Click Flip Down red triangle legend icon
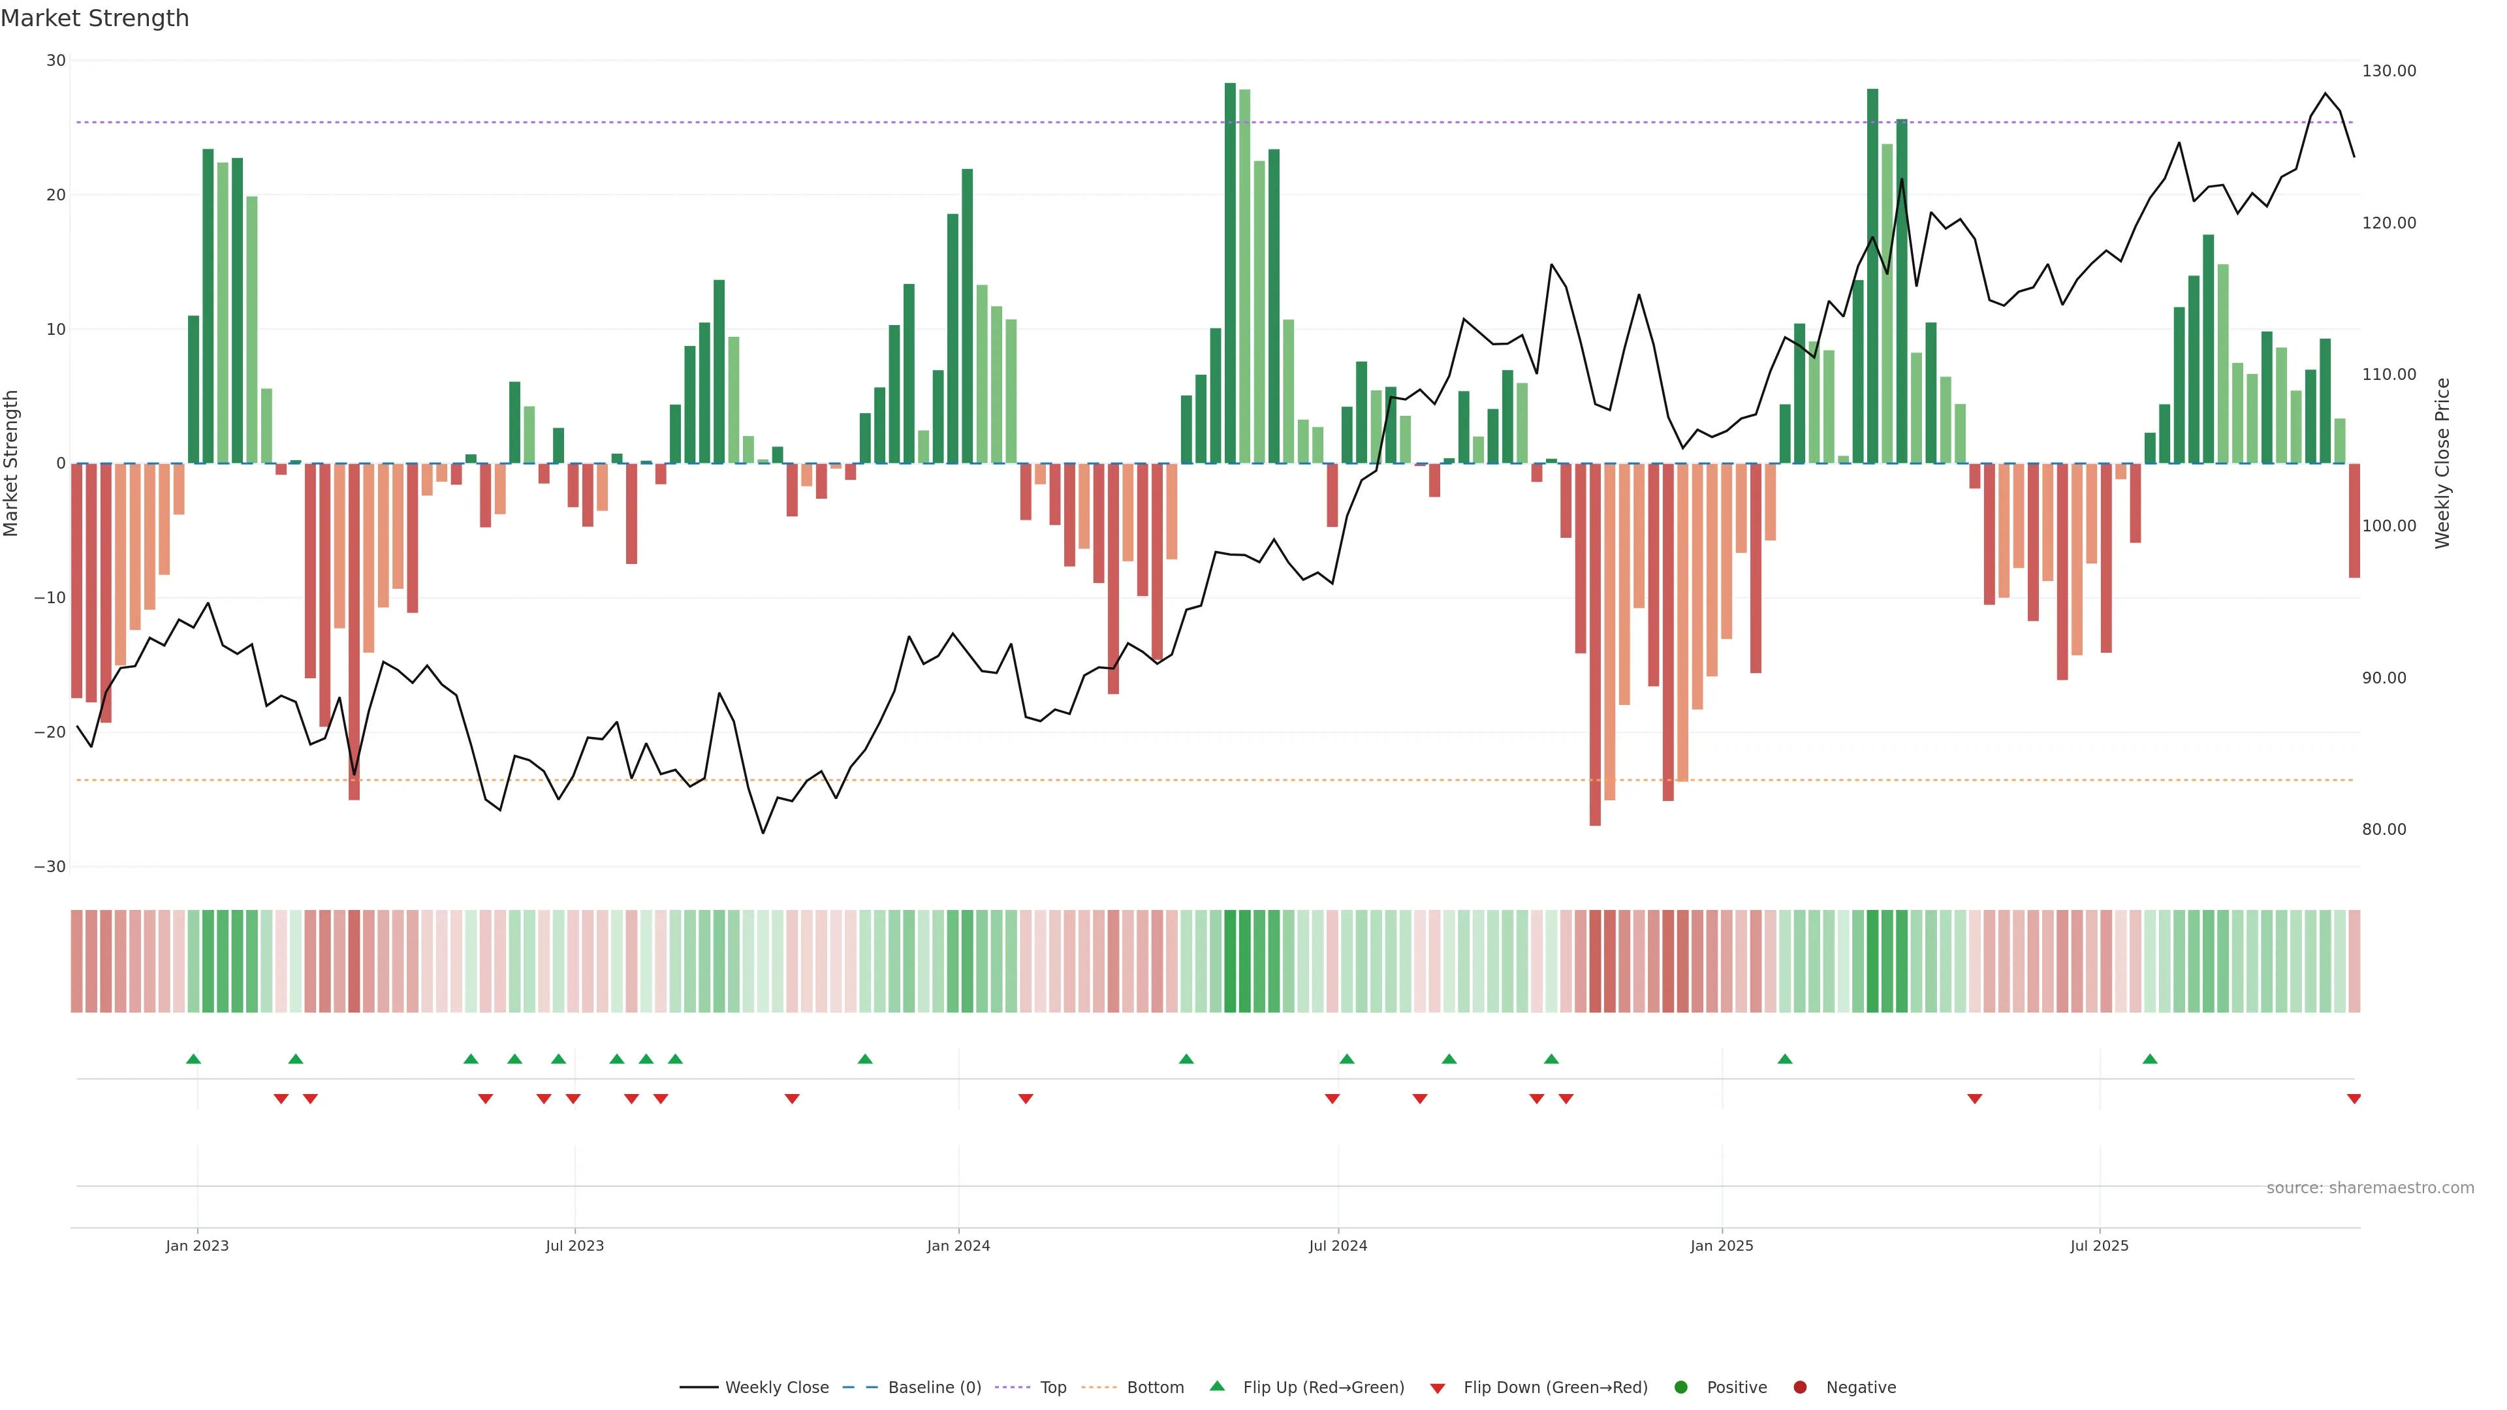The image size is (2507, 1410). [1438, 1388]
